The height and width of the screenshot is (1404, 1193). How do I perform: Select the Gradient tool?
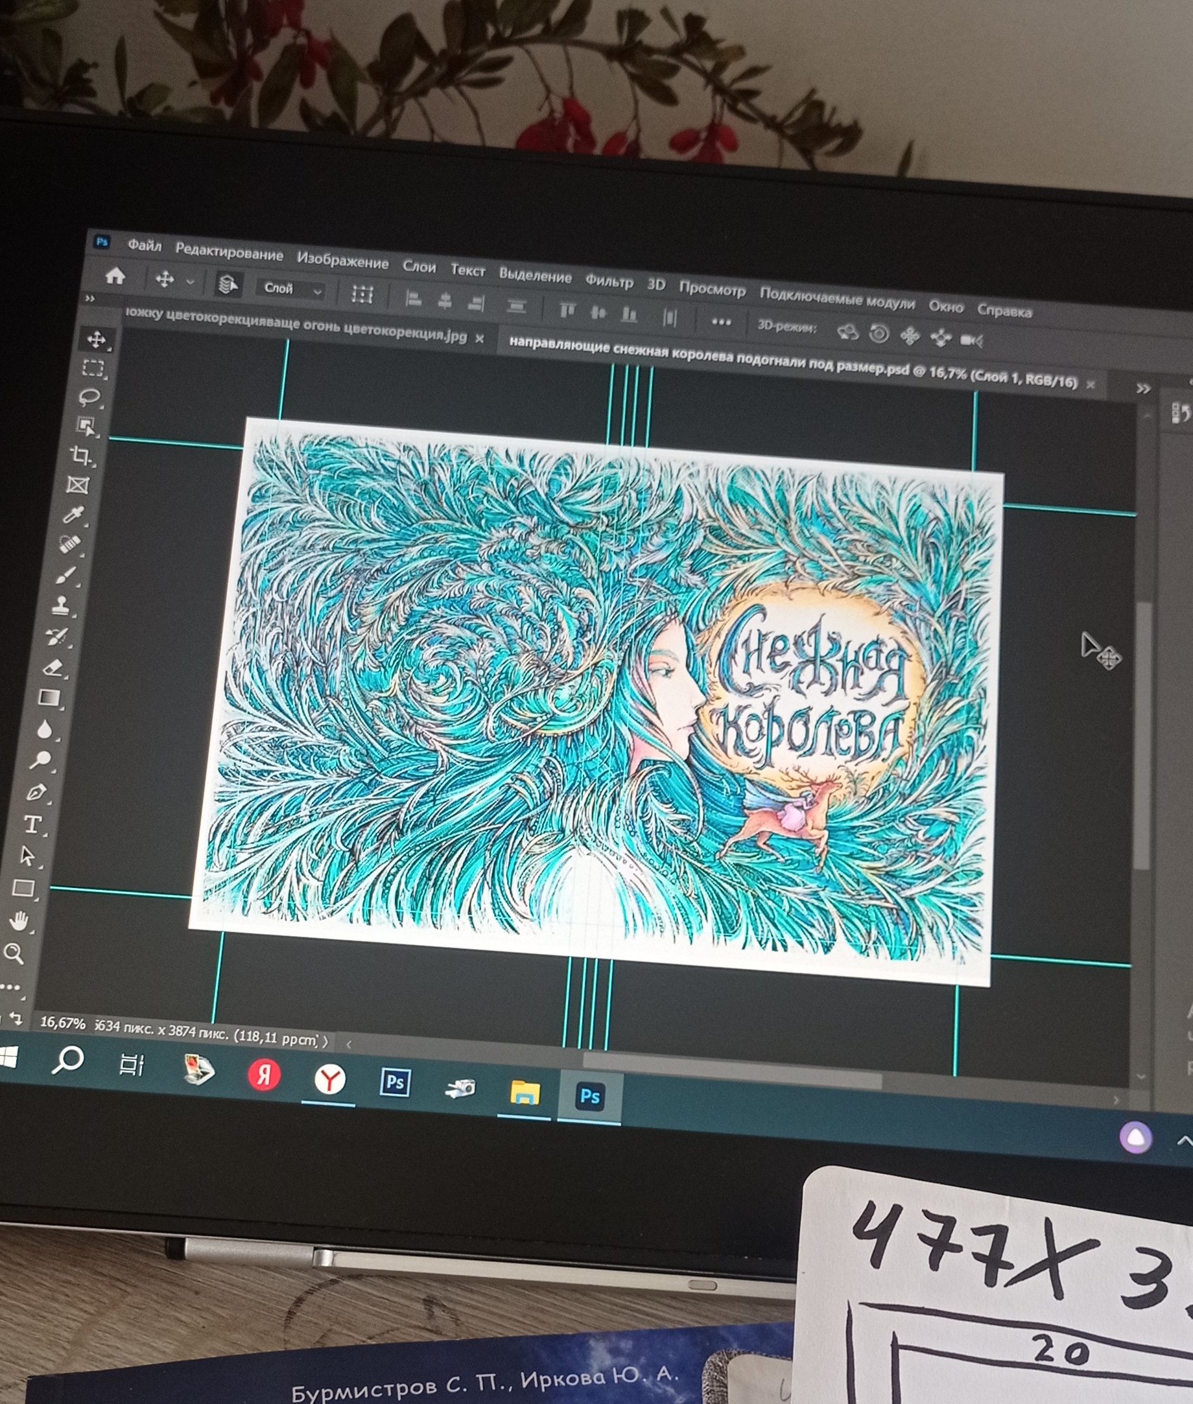[49, 697]
